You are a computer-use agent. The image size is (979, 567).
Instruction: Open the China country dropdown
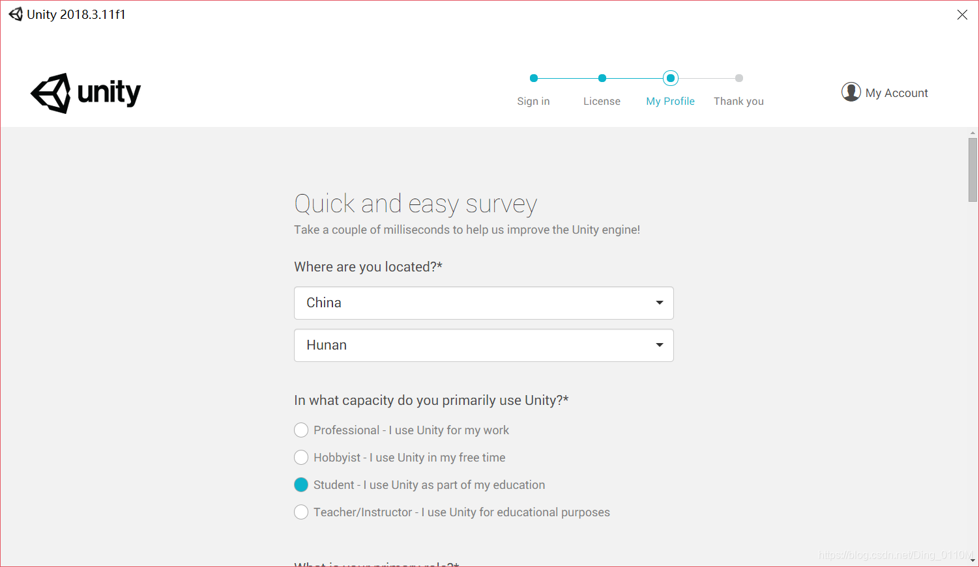pos(484,303)
